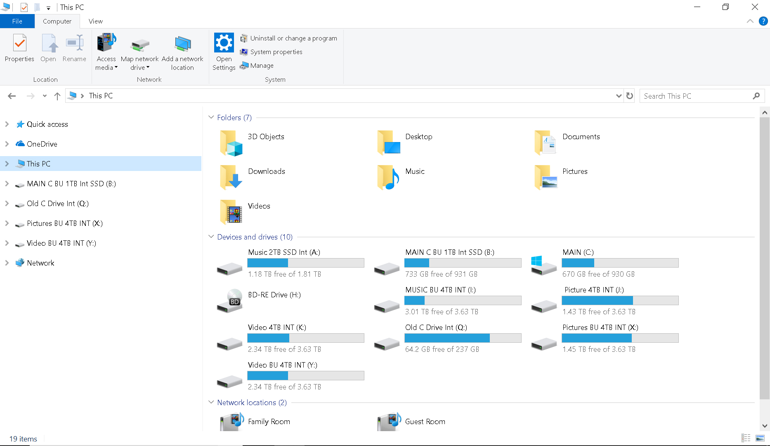770x446 pixels.
Task: Select the Guest Room network location
Action: pos(411,422)
